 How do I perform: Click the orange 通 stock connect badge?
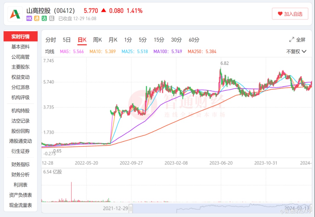37,19
